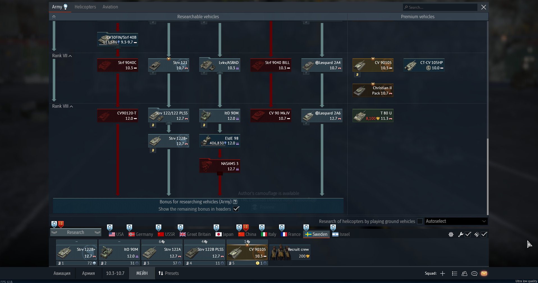Select the Christian II Pack premium vehicle

(x=373, y=90)
